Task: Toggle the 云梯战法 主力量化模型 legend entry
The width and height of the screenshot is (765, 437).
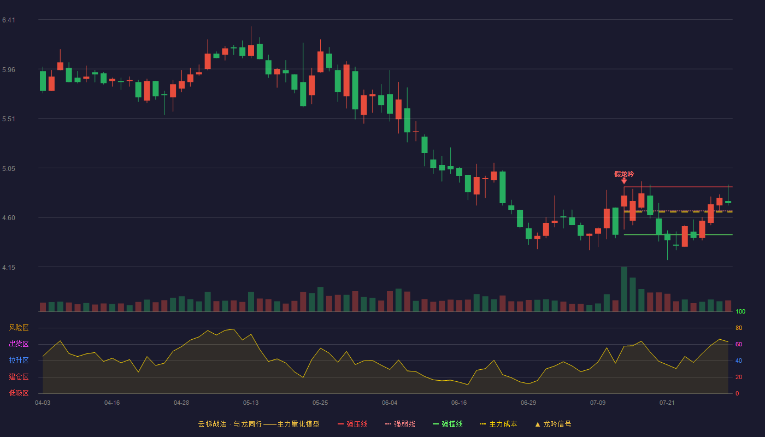Action: click(x=258, y=424)
